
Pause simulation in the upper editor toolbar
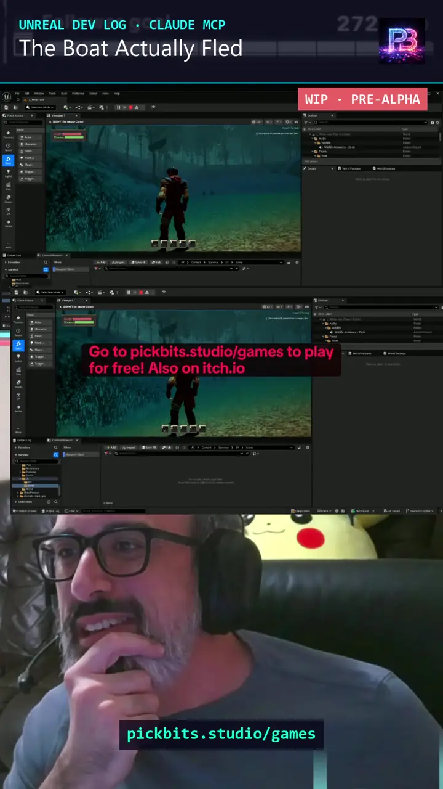pos(118,107)
